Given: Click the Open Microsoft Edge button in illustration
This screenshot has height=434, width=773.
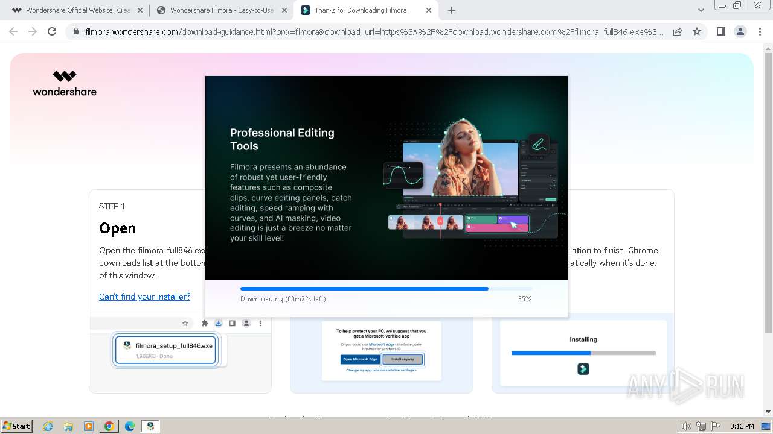Looking at the screenshot, I should pos(361,359).
